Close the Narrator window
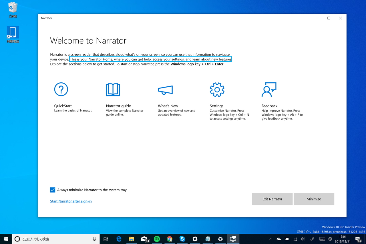Image resolution: width=366 pixels, height=244 pixels. (340, 18)
